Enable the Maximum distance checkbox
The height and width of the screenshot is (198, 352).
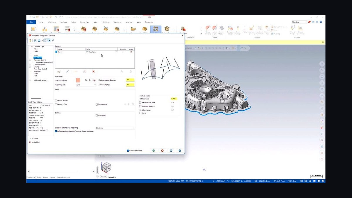140,102
